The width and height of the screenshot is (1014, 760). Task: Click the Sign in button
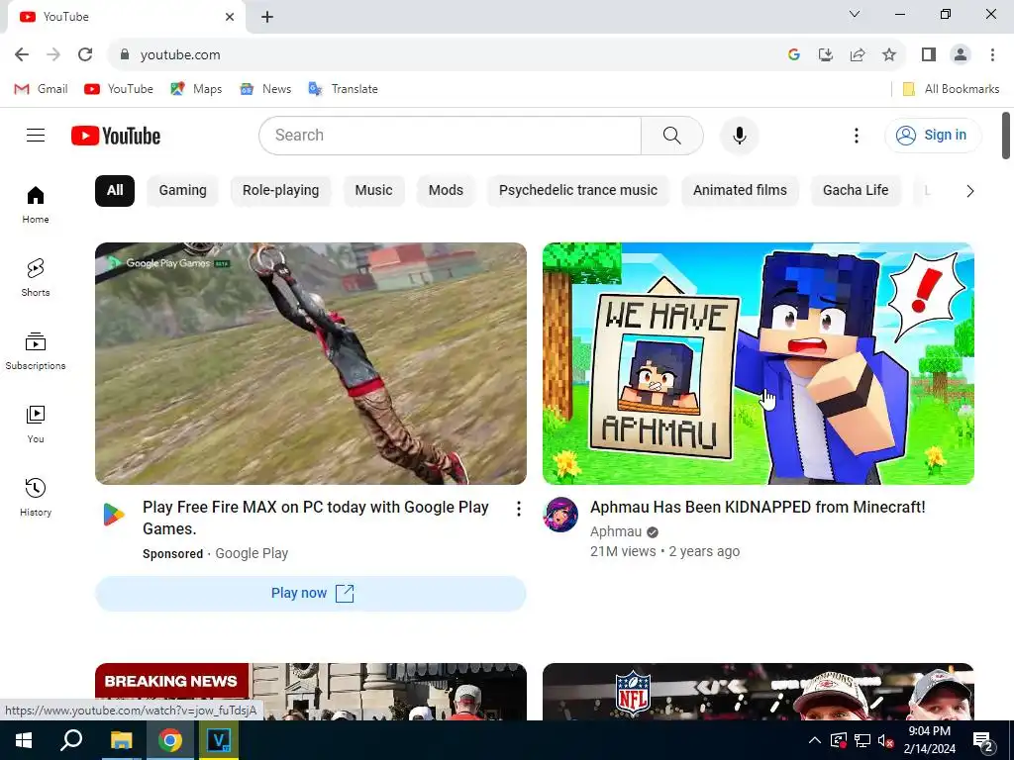coord(933,135)
